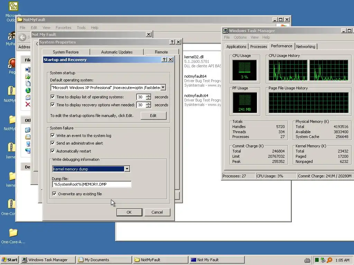The height and width of the screenshot is (265, 354).
Task: Click the Task Manager title bar icon
Action: 225,31
